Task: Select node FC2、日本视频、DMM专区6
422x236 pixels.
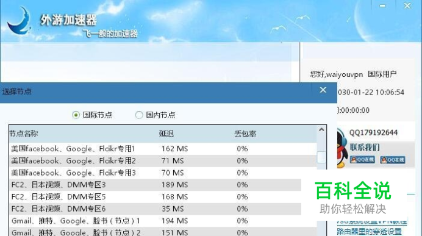Action: tap(156, 209)
